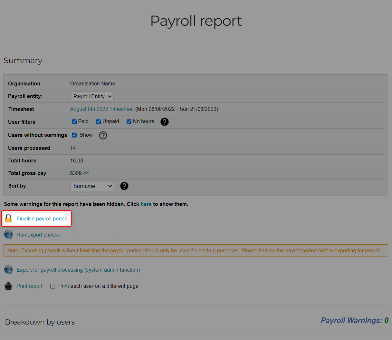392x340 pixels.
Task: Click the printer icon beside Print report
Action: 8,286
